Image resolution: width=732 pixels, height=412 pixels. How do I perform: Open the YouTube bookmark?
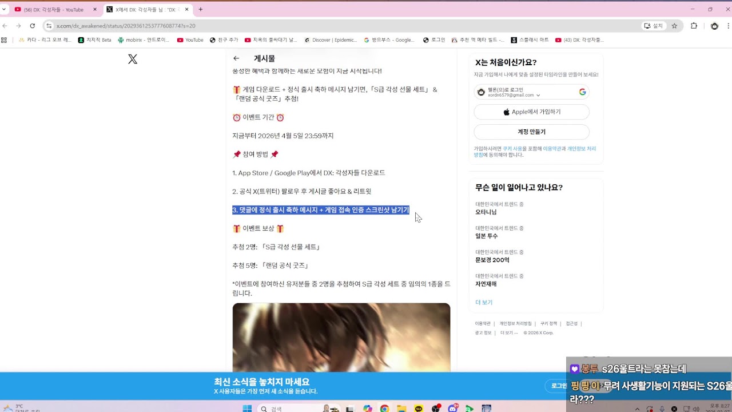click(190, 40)
